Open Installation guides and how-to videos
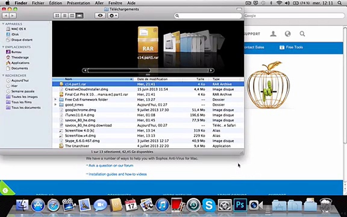 tap(117, 174)
